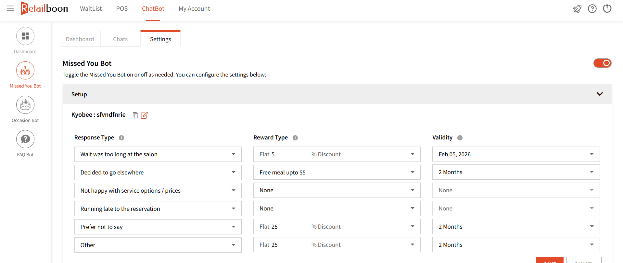Edit the Kyobee code pencil icon

(144, 115)
